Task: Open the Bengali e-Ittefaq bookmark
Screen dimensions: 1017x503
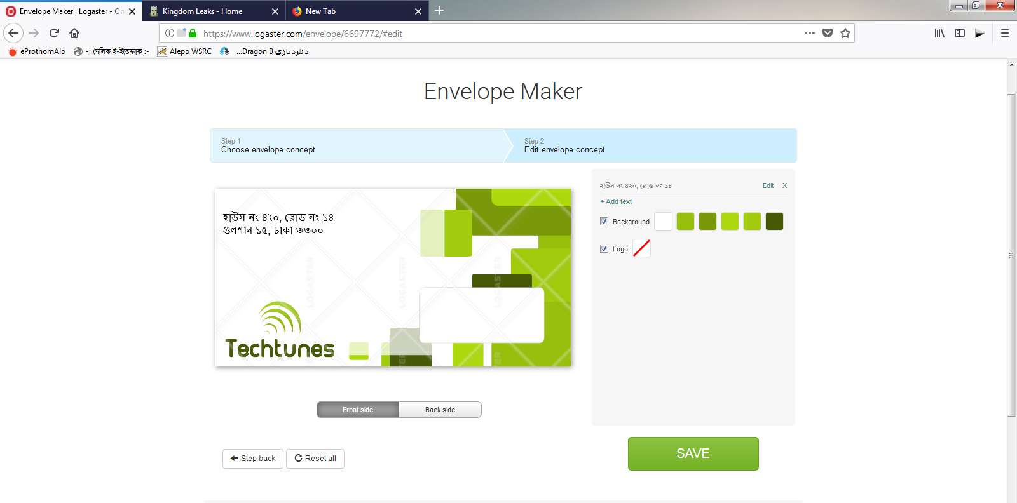Action: pos(111,51)
